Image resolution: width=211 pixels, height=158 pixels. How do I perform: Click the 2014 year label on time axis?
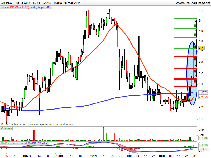[x=93, y=156]
